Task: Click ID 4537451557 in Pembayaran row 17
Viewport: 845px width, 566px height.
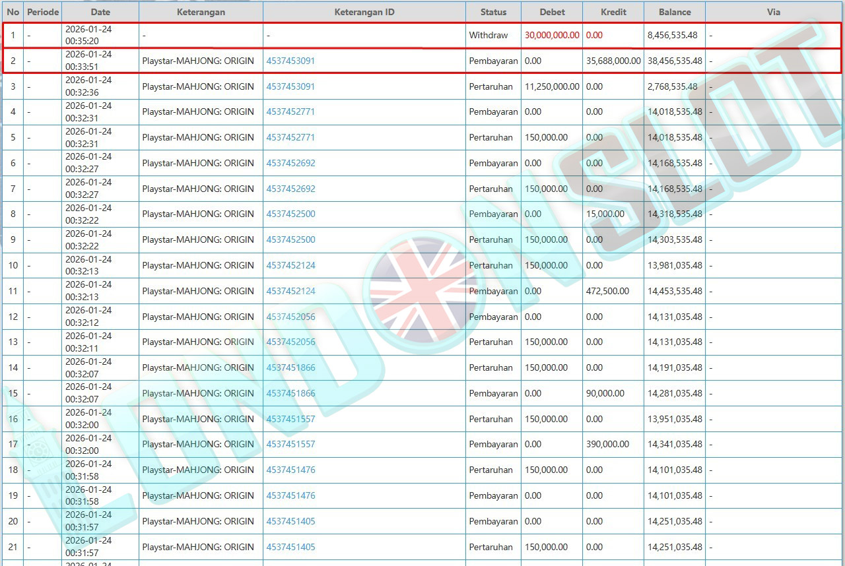Action: 290,444
